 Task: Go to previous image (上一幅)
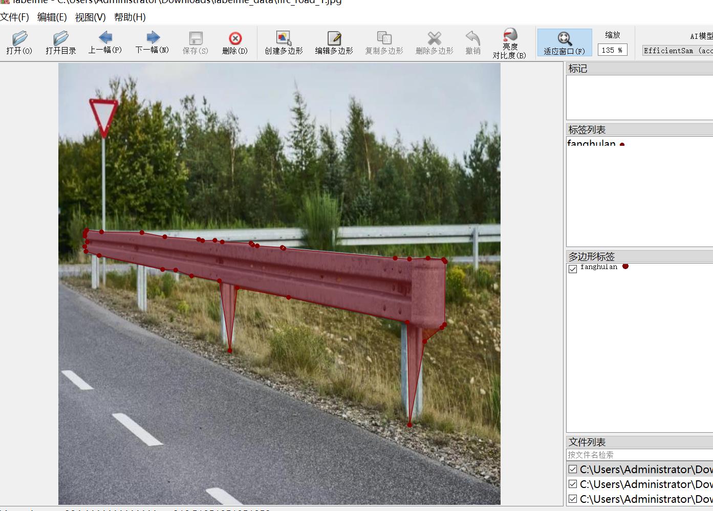pyautogui.click(x=105, y=42)
